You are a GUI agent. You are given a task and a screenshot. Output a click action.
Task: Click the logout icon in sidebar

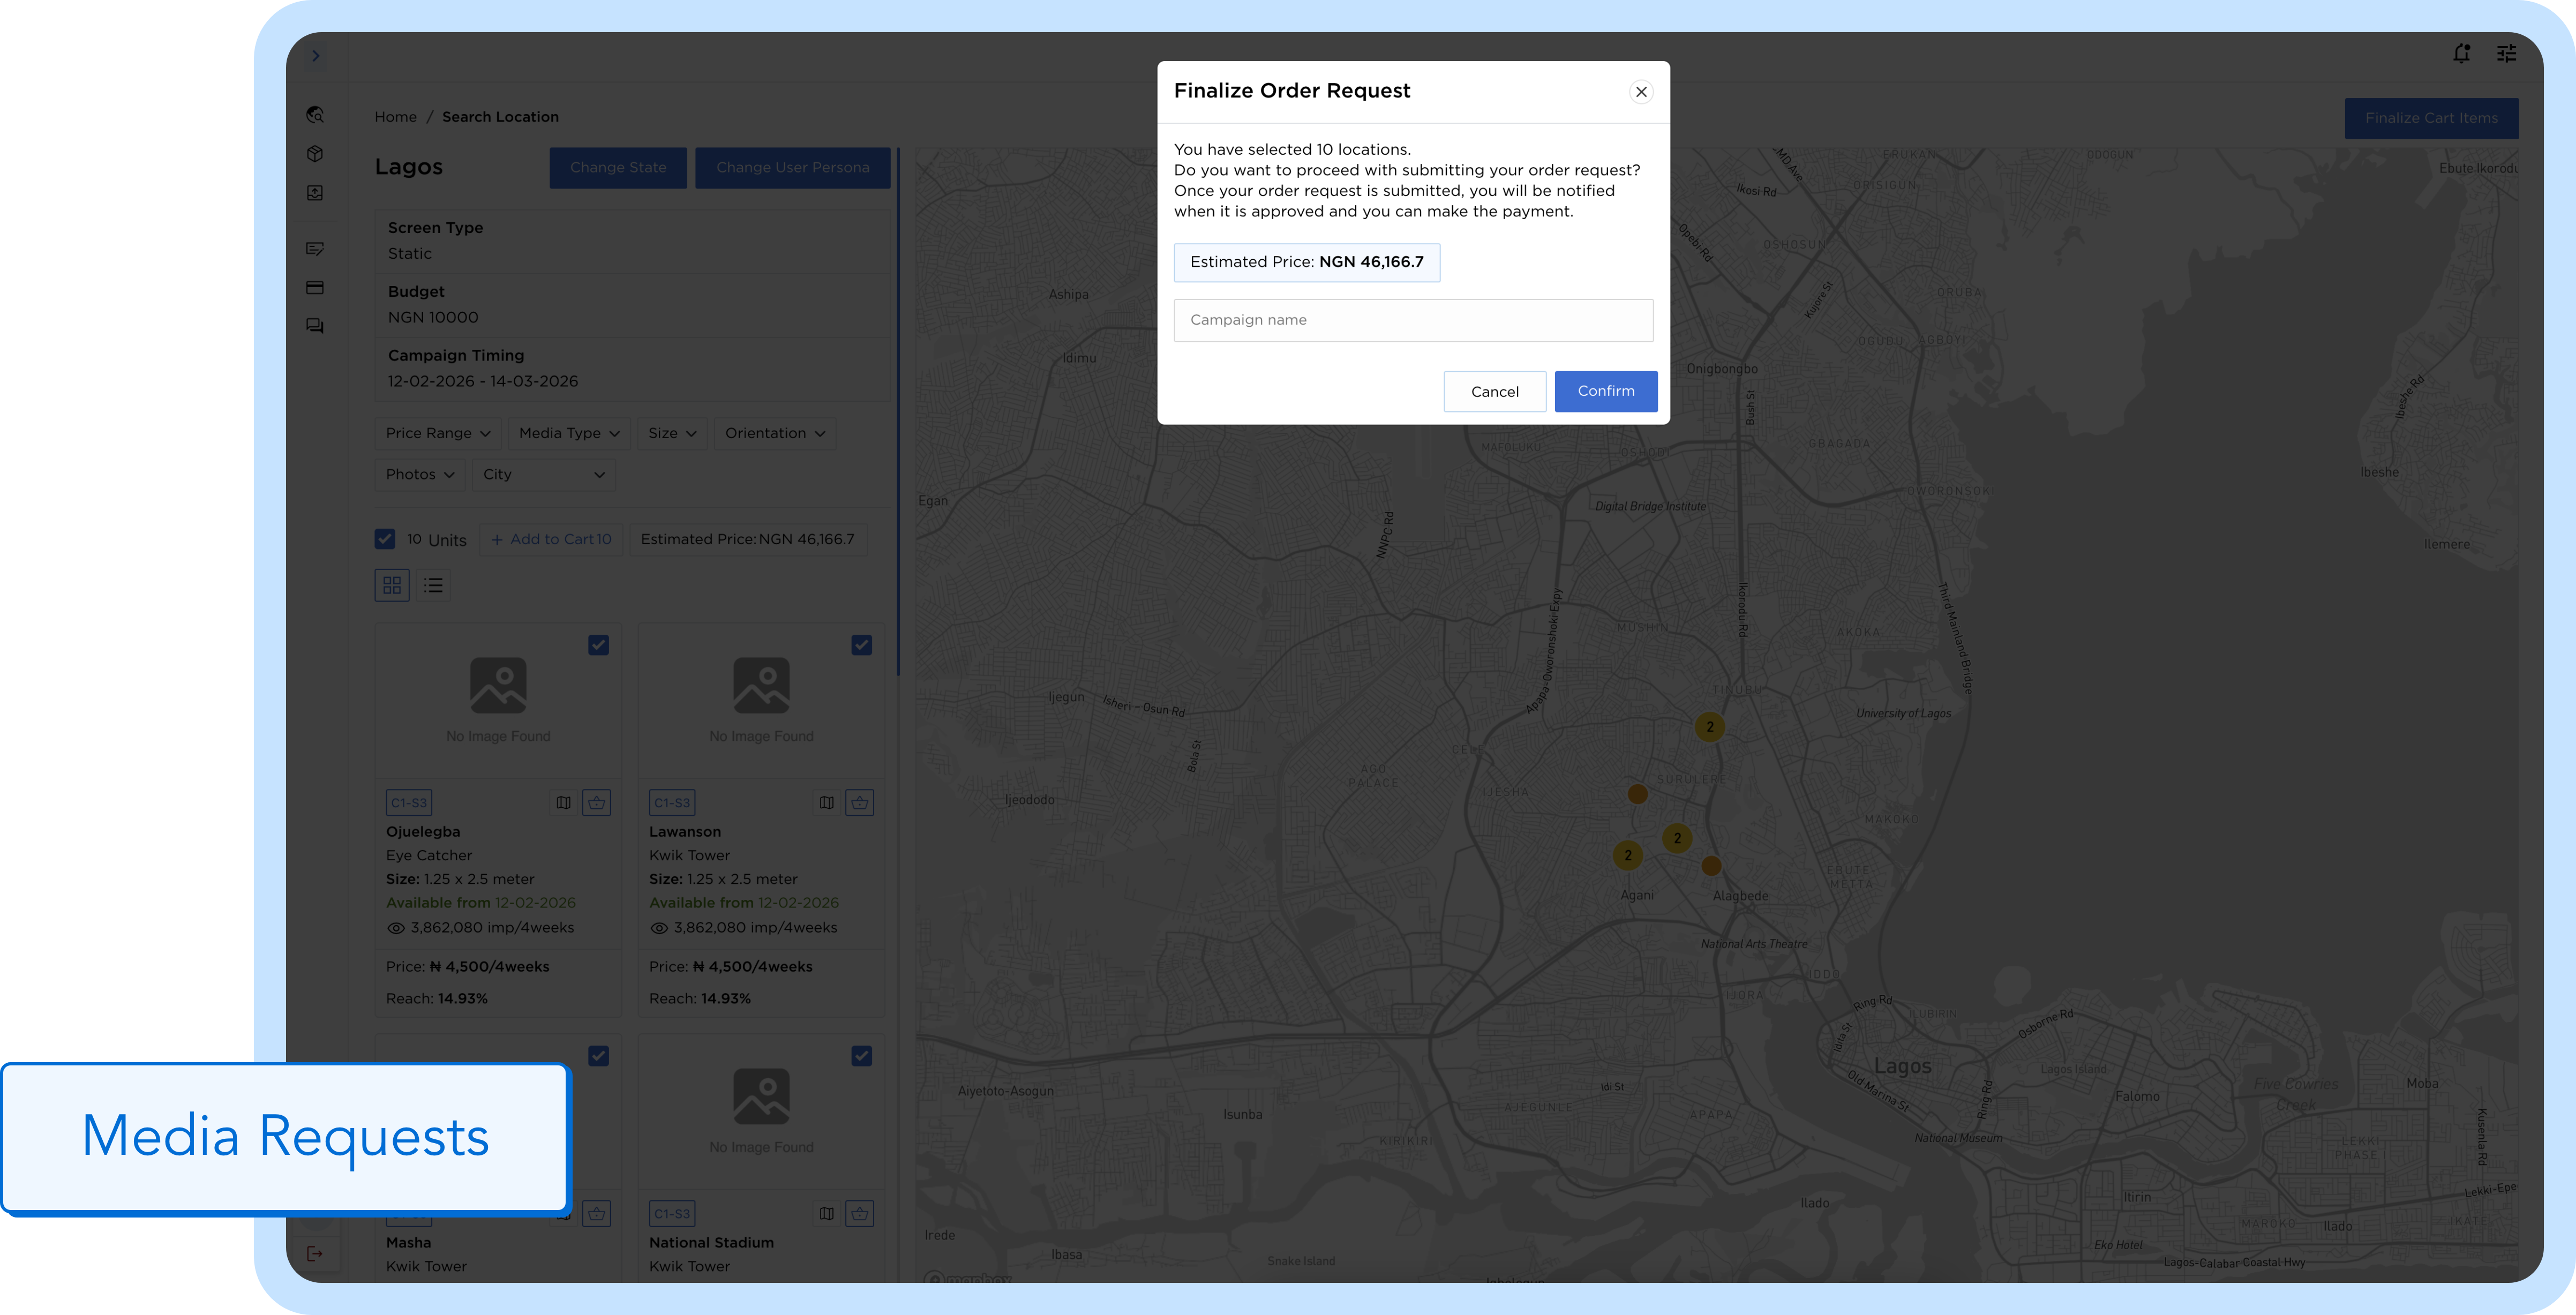(x=315, y=1253)
